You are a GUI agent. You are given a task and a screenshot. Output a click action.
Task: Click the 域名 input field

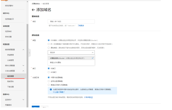click(71, 21)
